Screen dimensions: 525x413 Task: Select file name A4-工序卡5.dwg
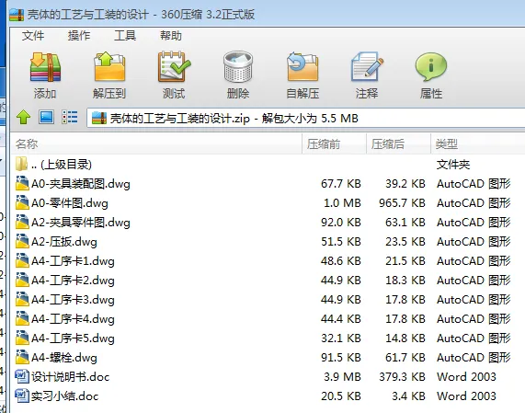(73, 338)
